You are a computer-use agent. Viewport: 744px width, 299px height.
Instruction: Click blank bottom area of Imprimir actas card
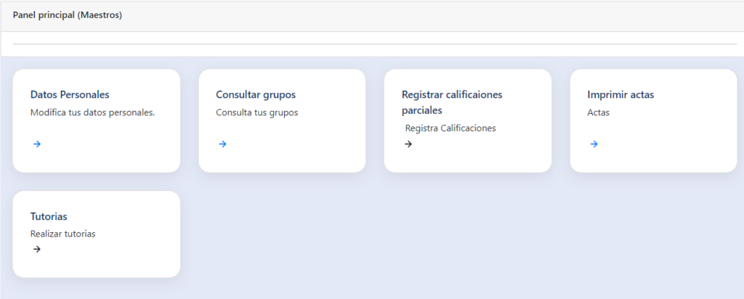(x=653, y=160)
